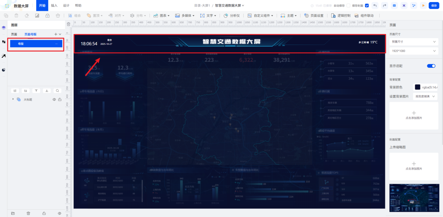Click the plus to add a master page
The width and height of the screenshot is (443, 217).
[x=56, y=34]
